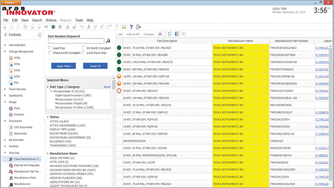
Task: Open the File menu
Action: tap(6, 20)
